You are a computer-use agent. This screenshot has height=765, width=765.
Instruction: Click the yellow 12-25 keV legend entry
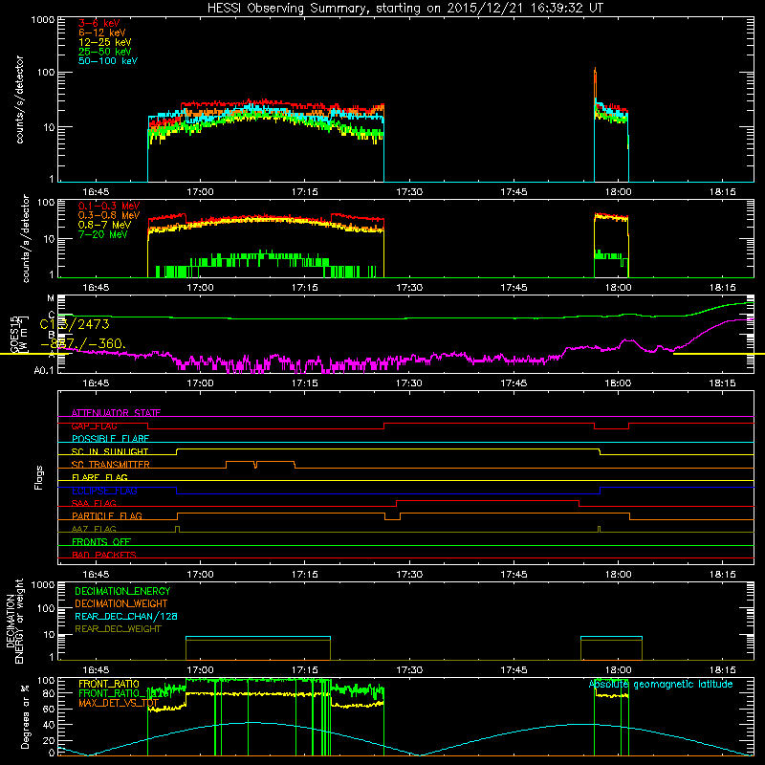coord(105,42)
